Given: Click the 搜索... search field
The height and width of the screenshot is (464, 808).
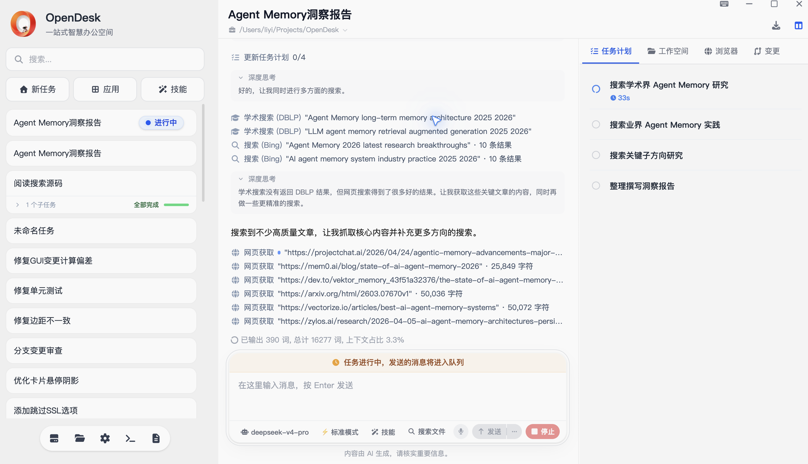Looking at the screenshot, I should [105, 59].
